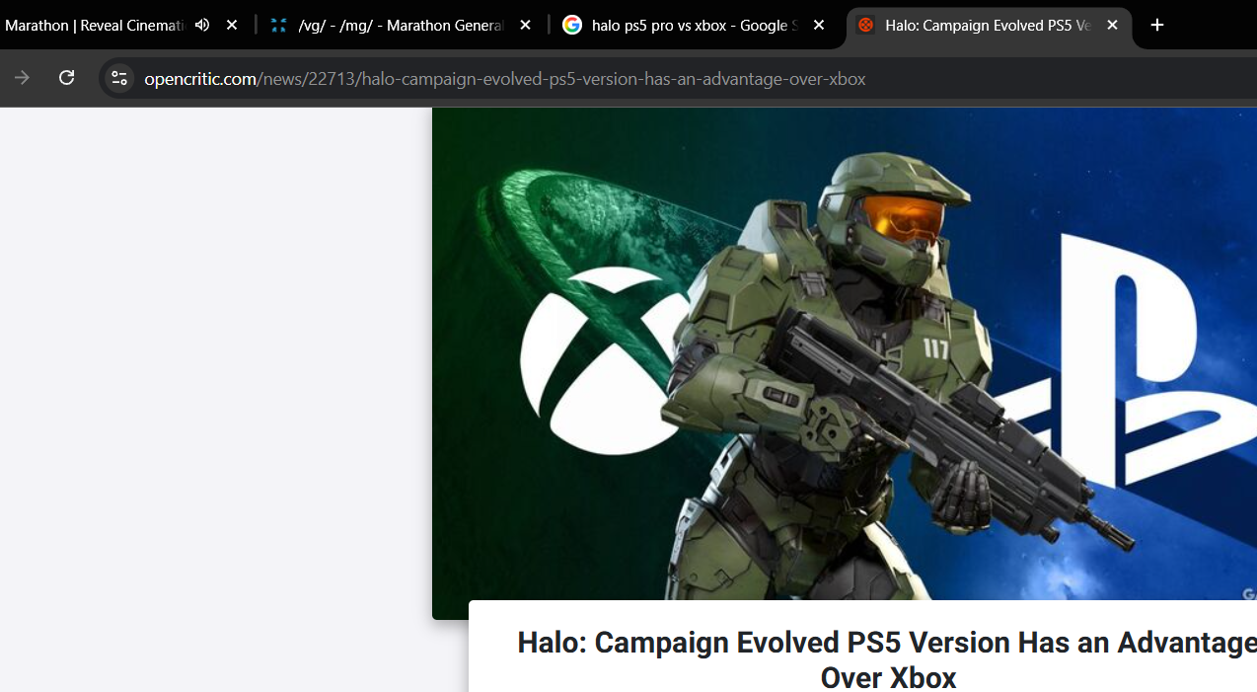This screenshot has width=1257, height=692.
Task: Click the OpenCritic favicon on the active tab
Action: pos(865,26)
